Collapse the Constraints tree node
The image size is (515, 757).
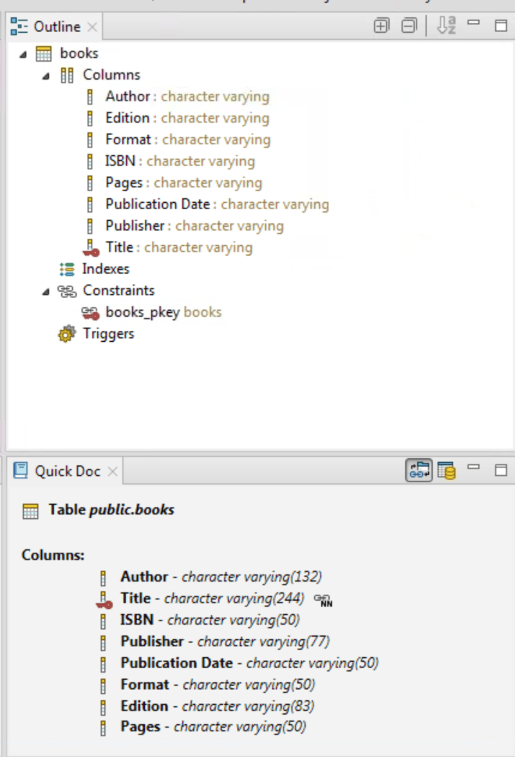point(46,292)
